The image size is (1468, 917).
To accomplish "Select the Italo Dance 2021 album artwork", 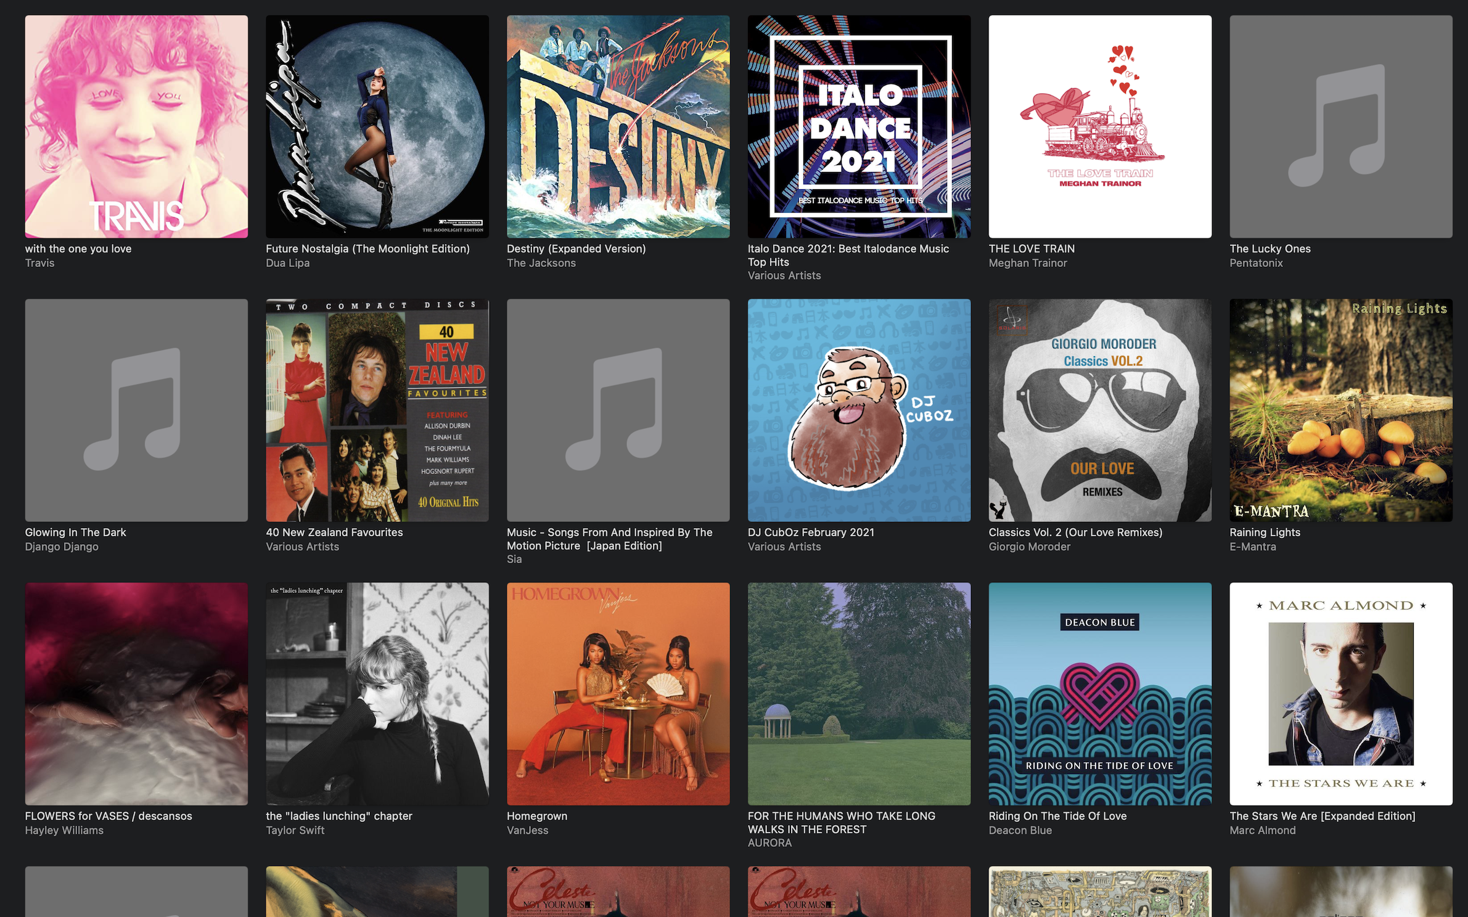I will (x=859, y=126).
